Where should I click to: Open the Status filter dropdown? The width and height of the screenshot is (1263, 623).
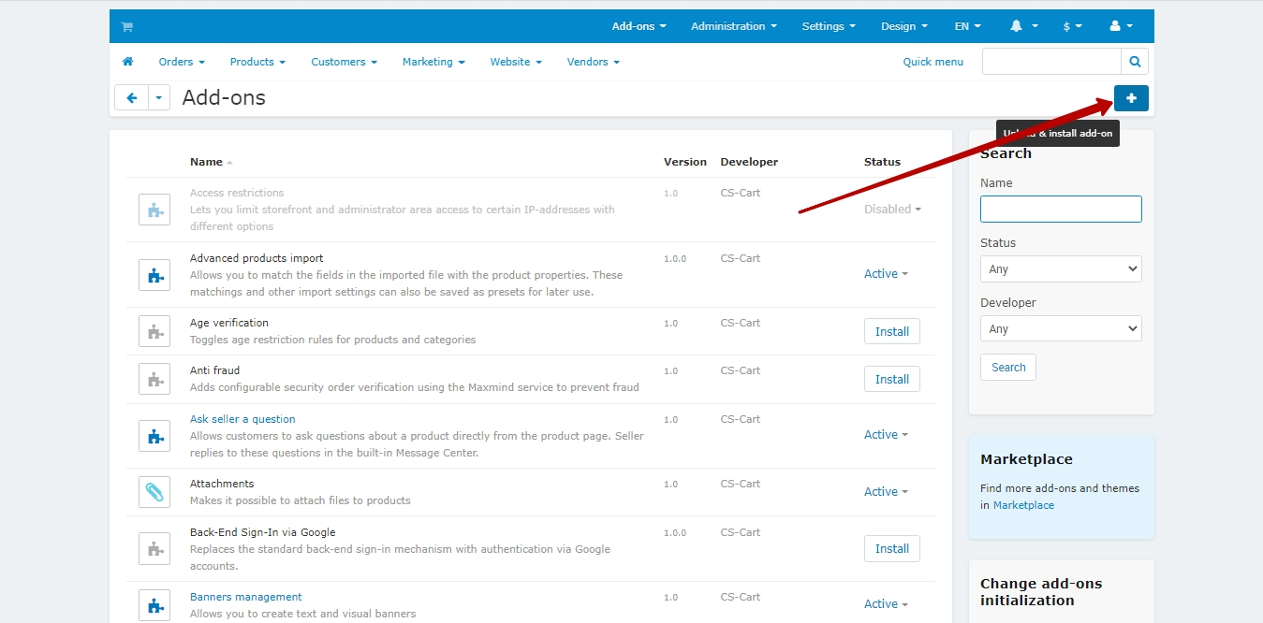pos(1061,269)
